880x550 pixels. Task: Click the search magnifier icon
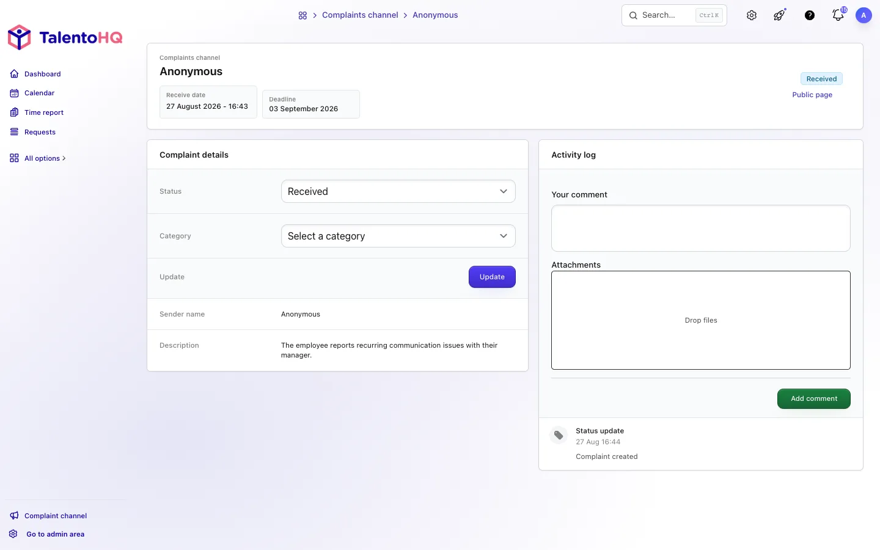tap(633, 15)
